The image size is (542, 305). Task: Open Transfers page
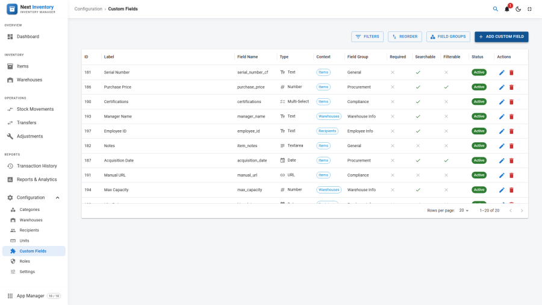coord(34,123)
